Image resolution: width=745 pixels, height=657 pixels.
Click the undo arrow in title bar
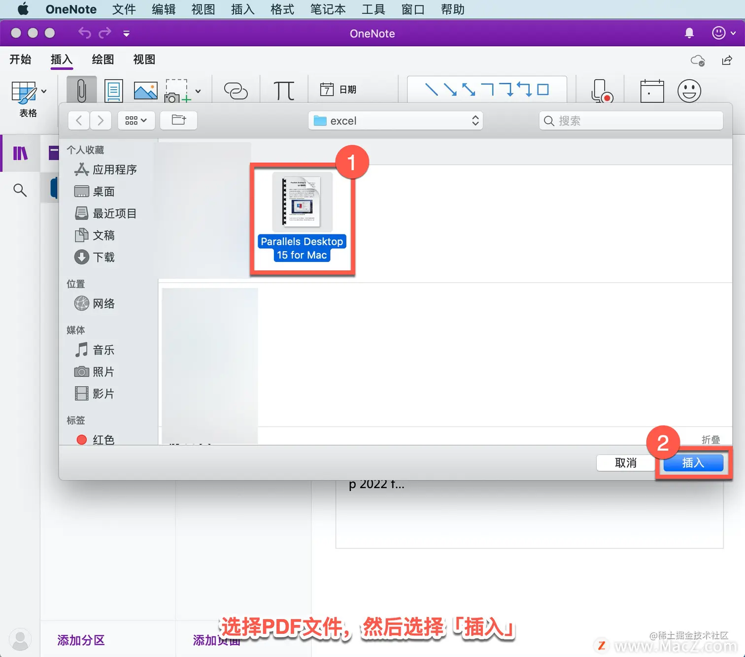tap(85, 33)
